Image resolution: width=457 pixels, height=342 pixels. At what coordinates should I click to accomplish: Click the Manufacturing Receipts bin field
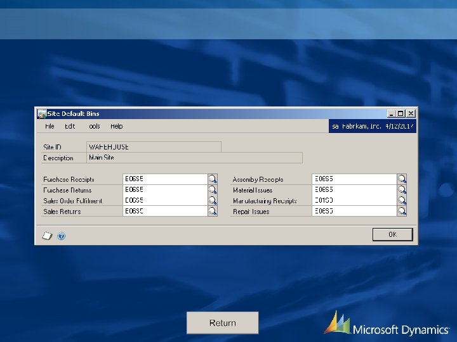tap(354, 200)
